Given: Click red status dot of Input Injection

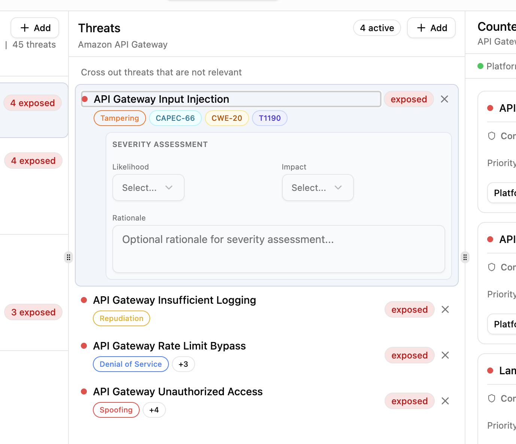Looking at the screenshot, I should point(85,99).
